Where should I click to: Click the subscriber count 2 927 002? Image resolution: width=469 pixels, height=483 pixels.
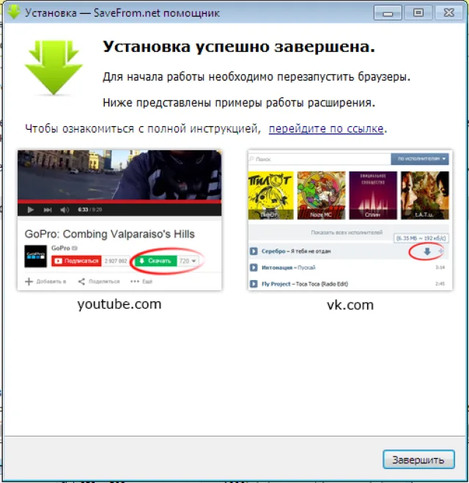[x=116, y=261]
